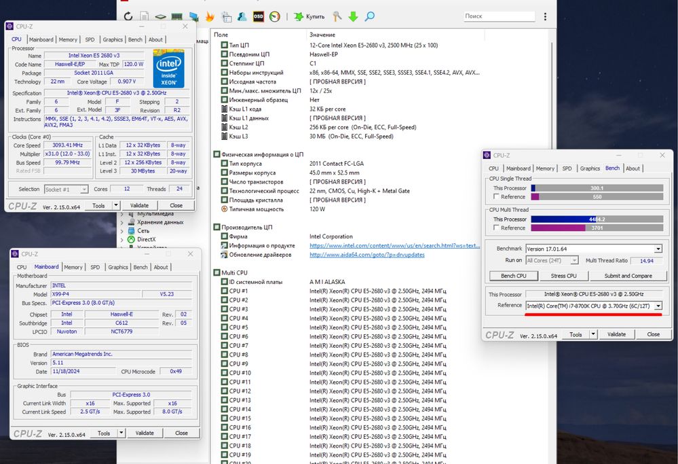This screenshot has width=678, height=464.
Task: Open Tools dropdown arrow in the CPU-Z Bench window
Action: [593, 334]
